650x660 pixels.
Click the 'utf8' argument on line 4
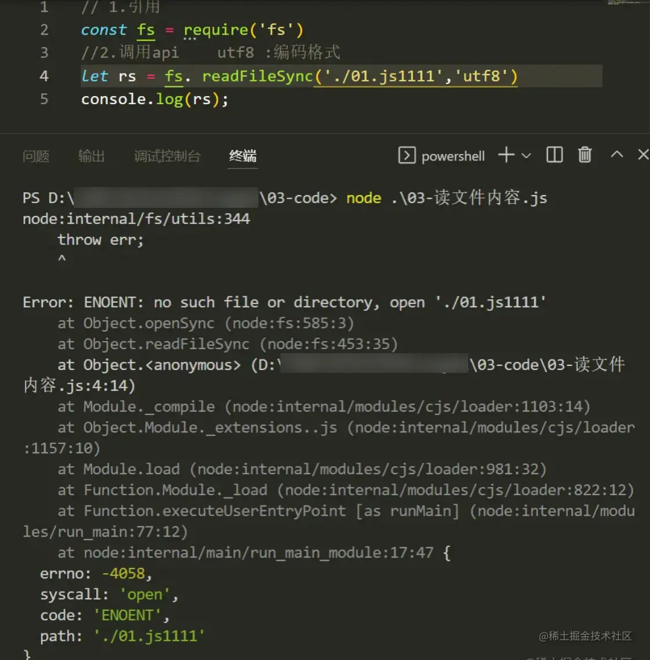[x=481, y=76]
